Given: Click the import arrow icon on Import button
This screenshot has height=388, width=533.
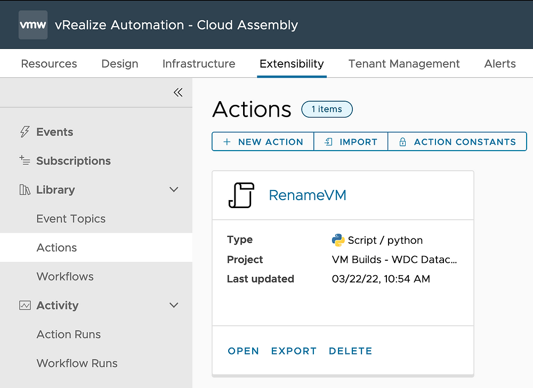Looking at the screenshot, I should pos(327,141).
